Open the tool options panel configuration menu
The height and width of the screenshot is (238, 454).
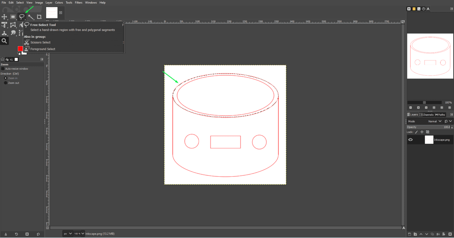pyautogui.click(x=42, y=59)
